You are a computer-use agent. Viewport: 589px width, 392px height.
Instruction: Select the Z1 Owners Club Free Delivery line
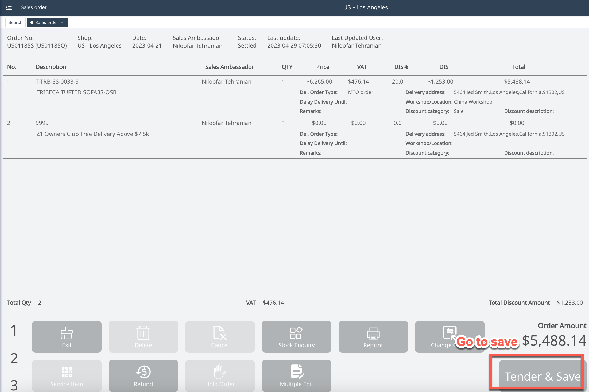(x=92, y=134)
